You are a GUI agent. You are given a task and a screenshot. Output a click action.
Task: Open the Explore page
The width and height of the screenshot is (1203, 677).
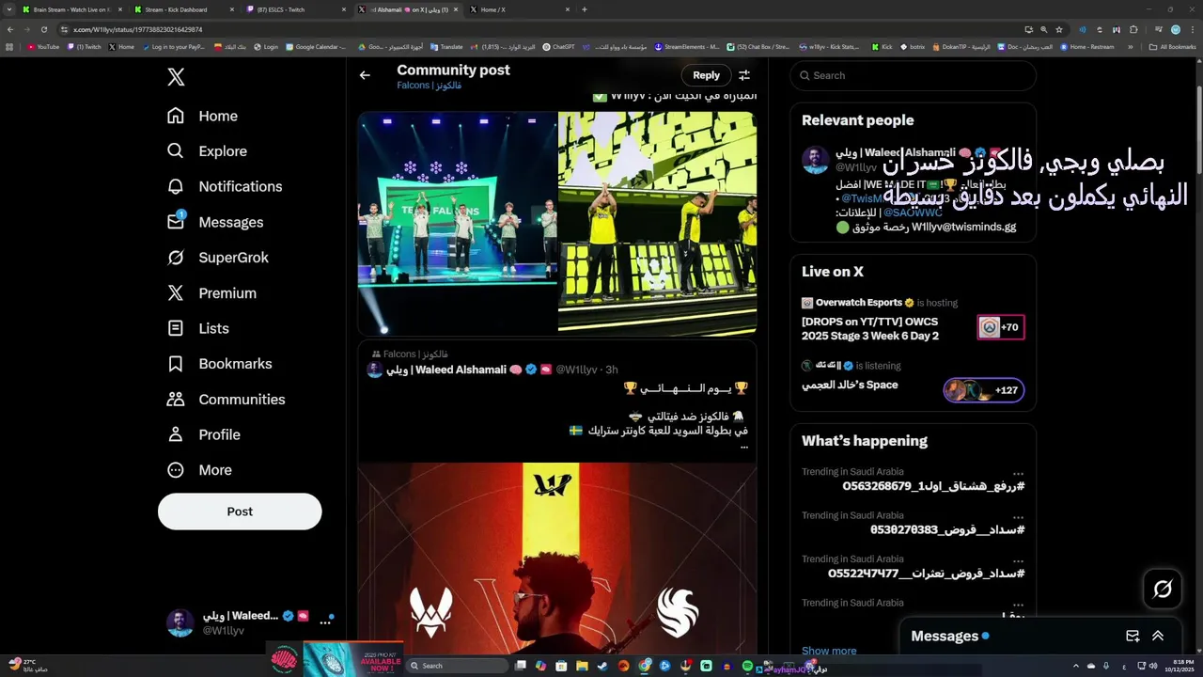click(x=207, y=151)
